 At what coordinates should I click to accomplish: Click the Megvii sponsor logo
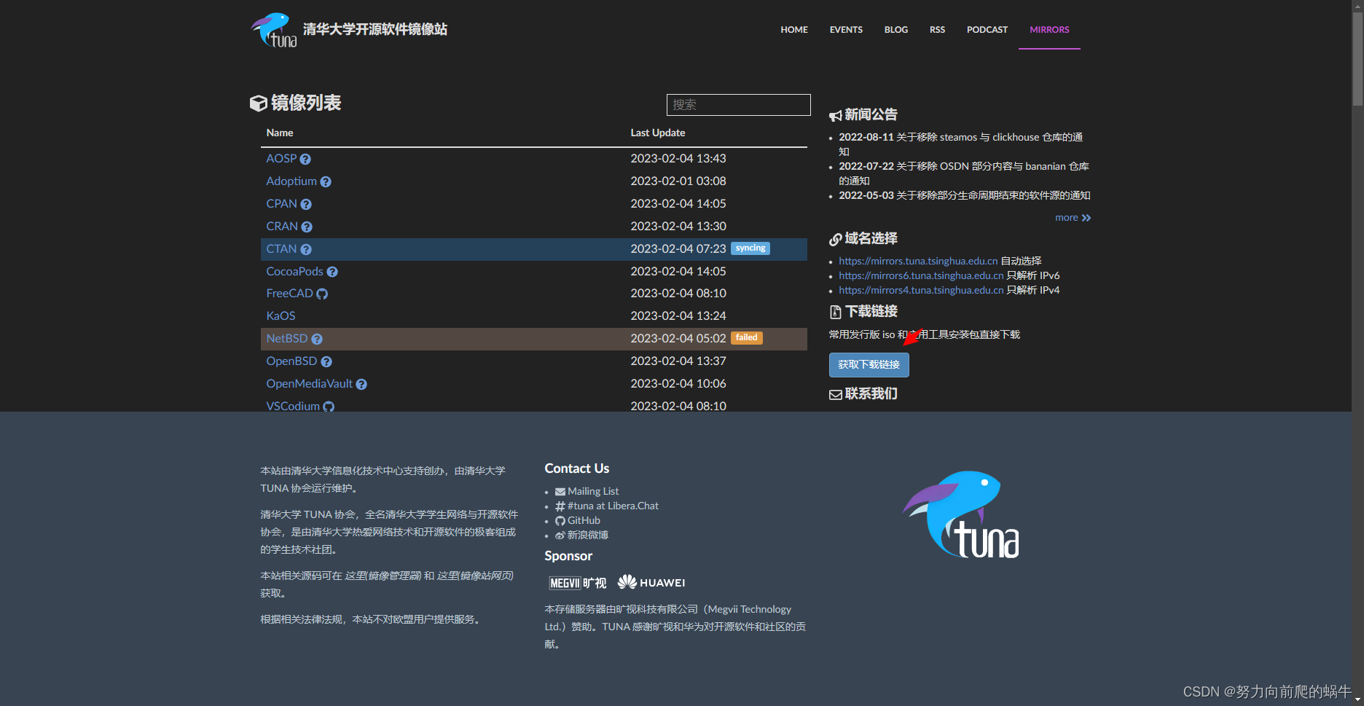click(577, 583)
